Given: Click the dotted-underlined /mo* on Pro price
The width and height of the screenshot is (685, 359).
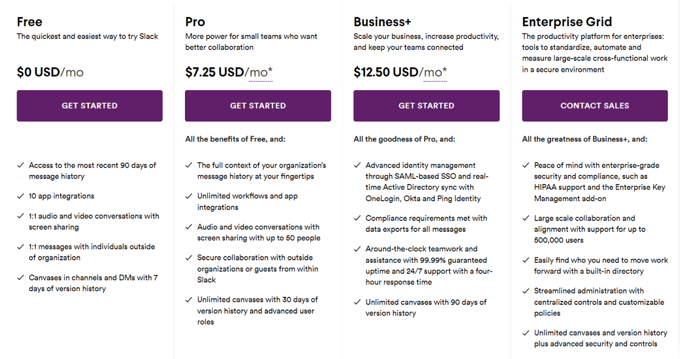Looking at the screenshot, I should [x=260, y=73].
